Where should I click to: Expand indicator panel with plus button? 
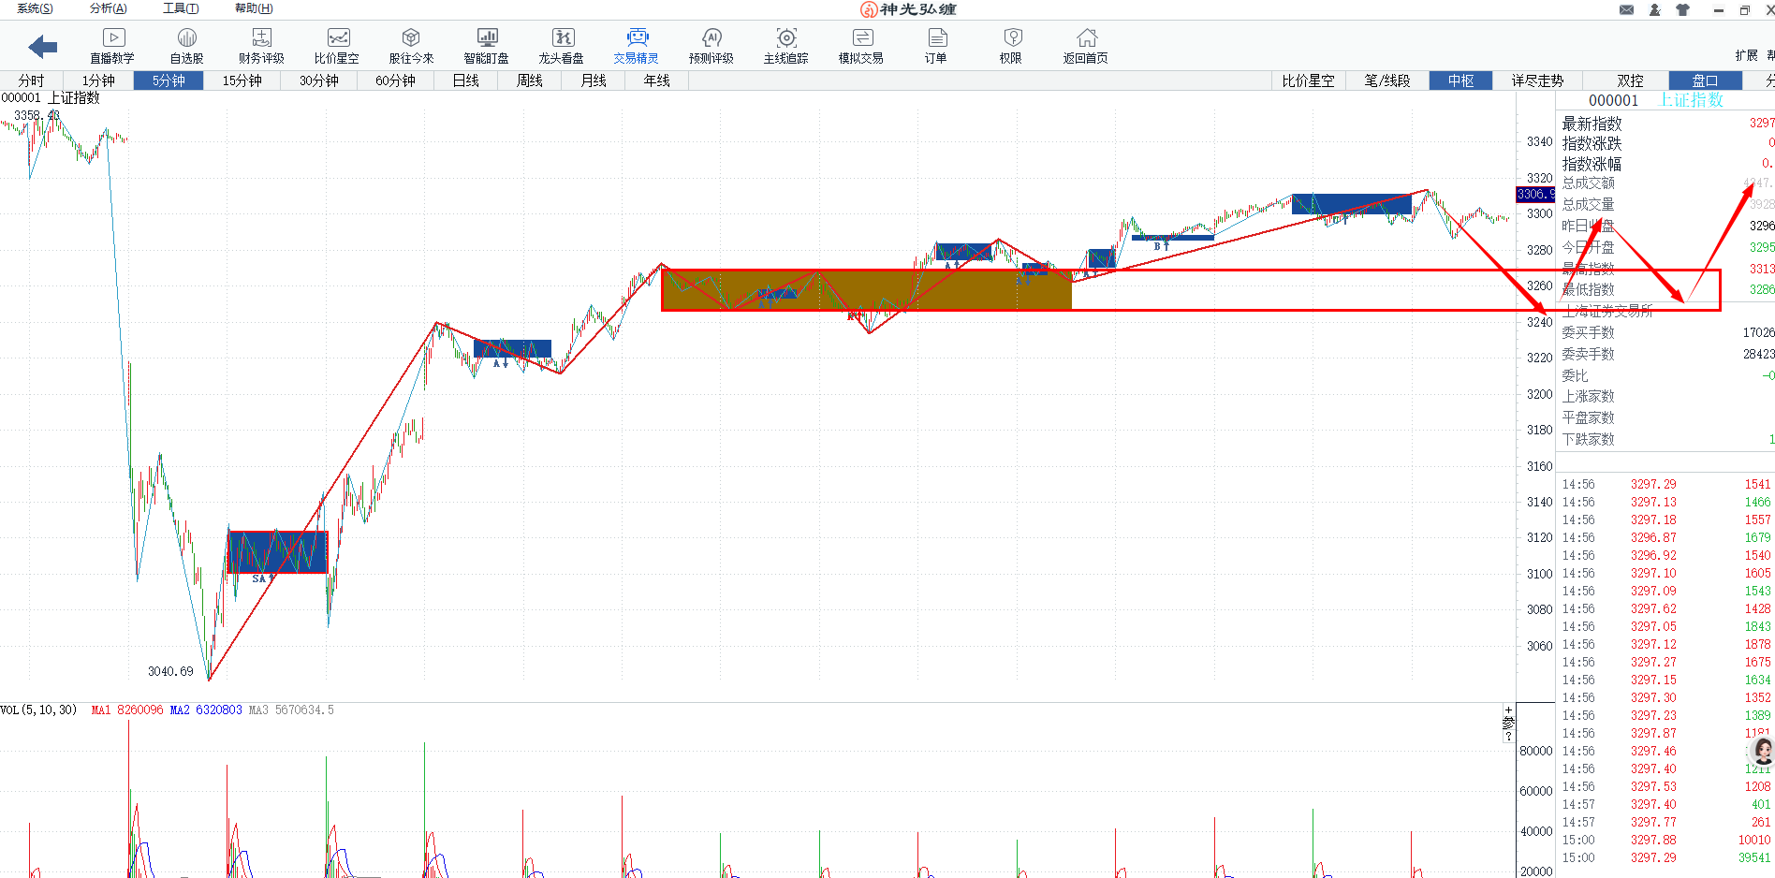[1508, 710]
